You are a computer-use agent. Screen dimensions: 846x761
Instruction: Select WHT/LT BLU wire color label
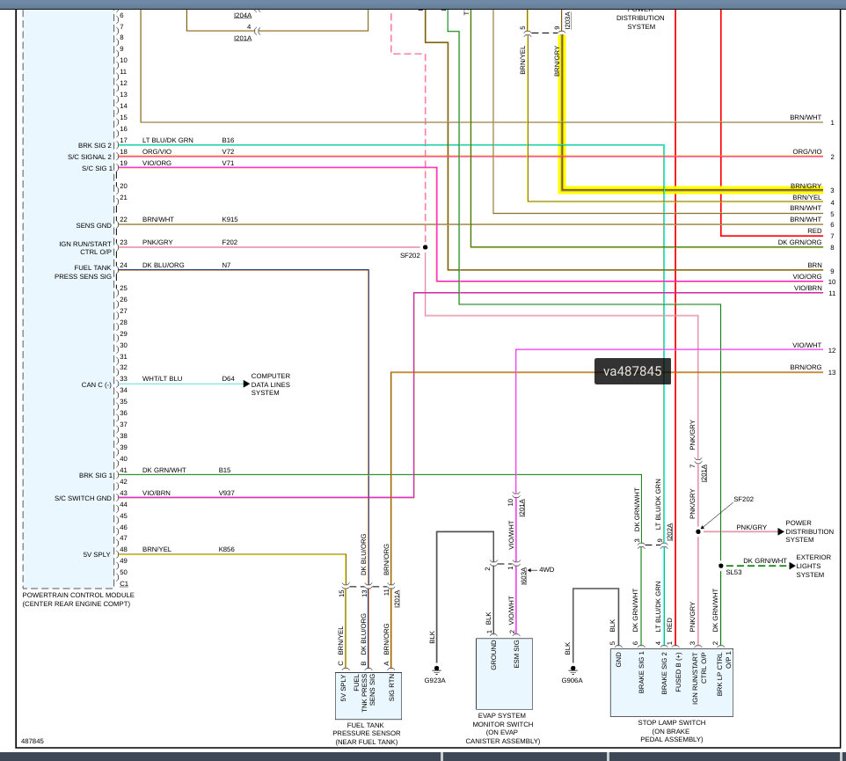click(x=162, y=378)
